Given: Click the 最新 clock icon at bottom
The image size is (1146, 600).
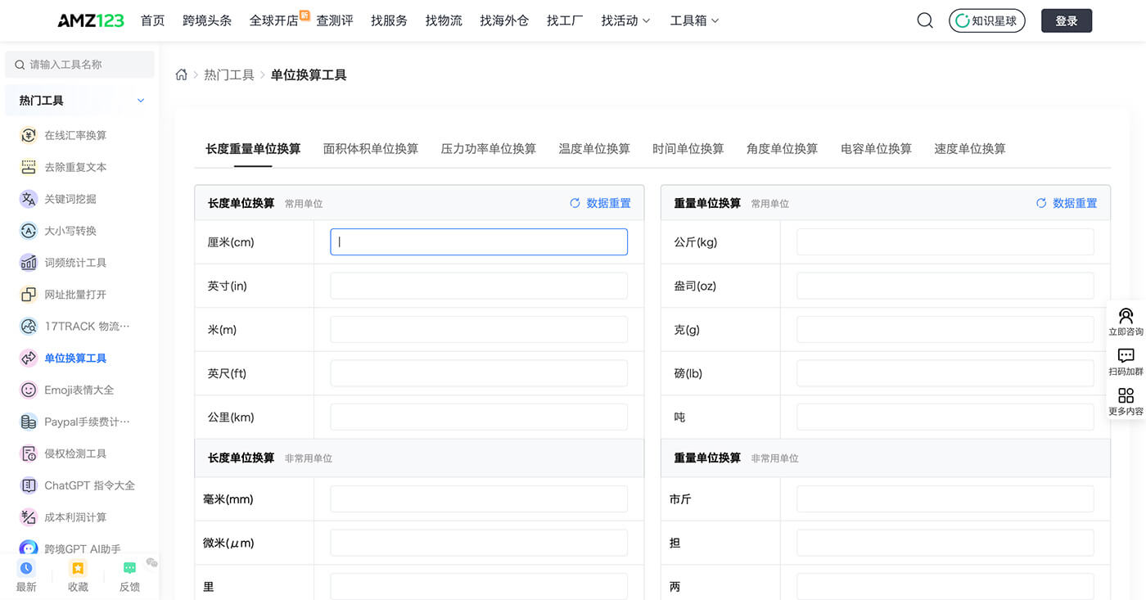Looking at the screenshot, I should pyautogui.click(x=26, y=568).
